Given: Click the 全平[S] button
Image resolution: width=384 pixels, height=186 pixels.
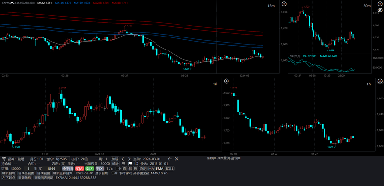Looking at the screenshot, I should coord(68,169).
